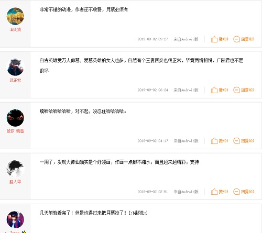The width and height of the screenshot is (262, 233).
Task: Like the comment by 泪无痕
Action: [x=214, y=39]
